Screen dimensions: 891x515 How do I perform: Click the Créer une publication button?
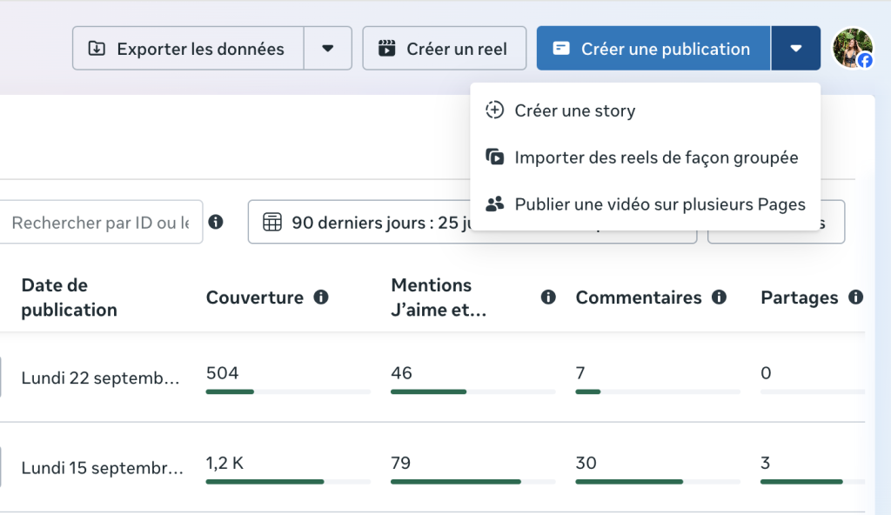pyautogui.click(x=653, y=49)
